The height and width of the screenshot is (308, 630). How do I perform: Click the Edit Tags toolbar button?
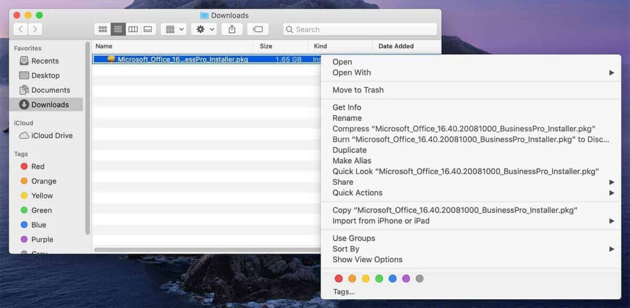257,29
